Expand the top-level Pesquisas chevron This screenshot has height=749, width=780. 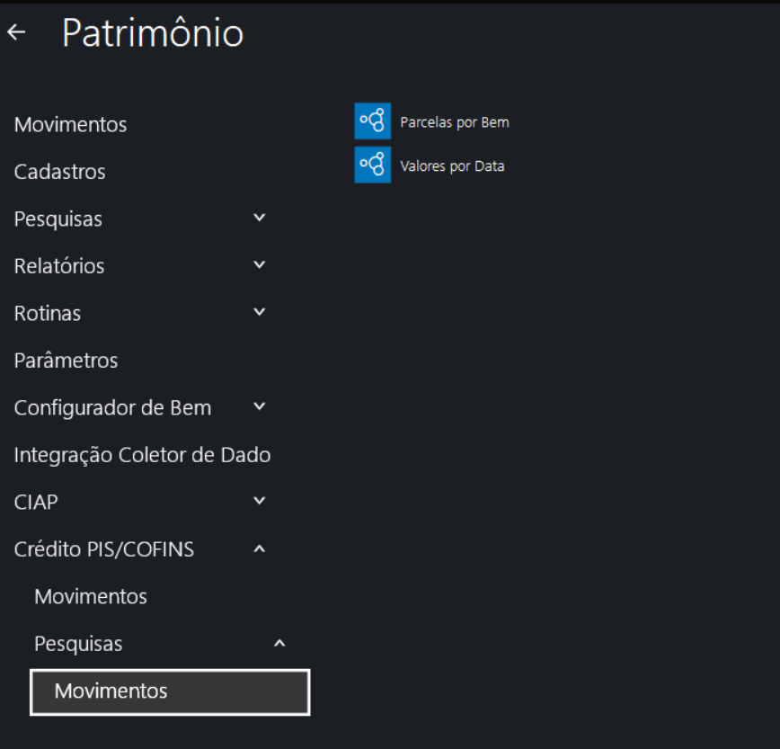pos(260,218)
